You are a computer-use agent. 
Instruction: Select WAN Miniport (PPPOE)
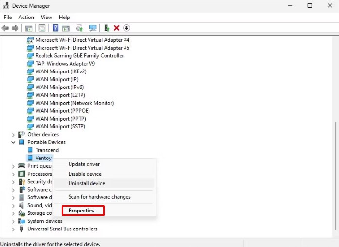[63, 111]
